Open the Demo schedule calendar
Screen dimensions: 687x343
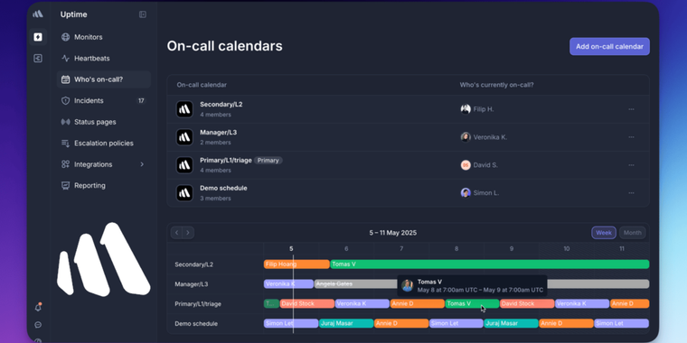[x=408, y=193]
